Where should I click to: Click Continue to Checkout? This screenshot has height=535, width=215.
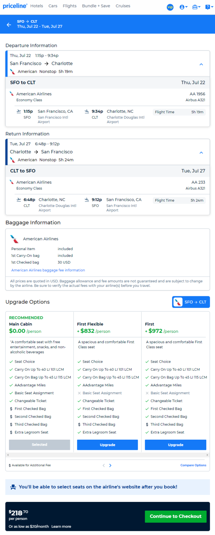[176, 516]
